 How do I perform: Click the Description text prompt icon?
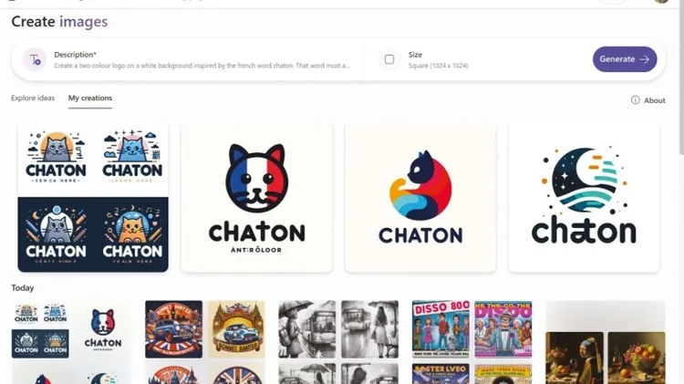(x=35, y=59)
